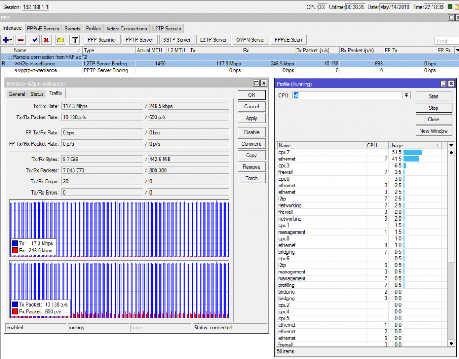Click the blue Tx legend swatch
Image resolution: width=459 pixels, height=359 pixels.
coord(15,243)
